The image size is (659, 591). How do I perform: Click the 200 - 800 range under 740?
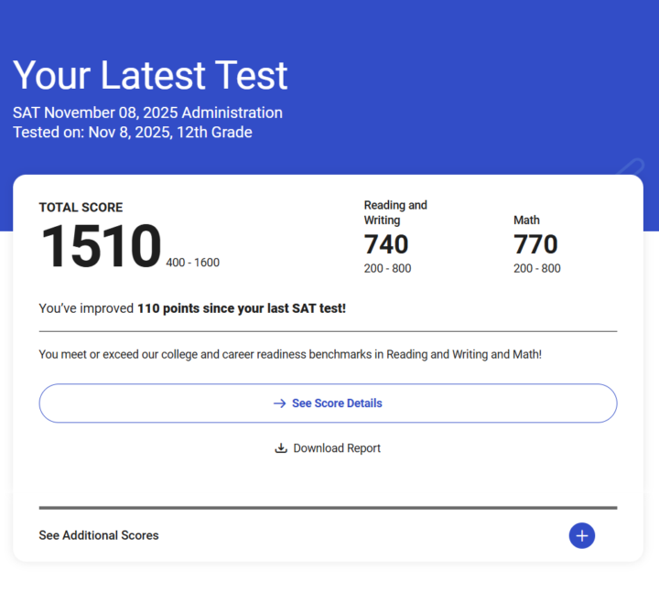click(387, 268)
